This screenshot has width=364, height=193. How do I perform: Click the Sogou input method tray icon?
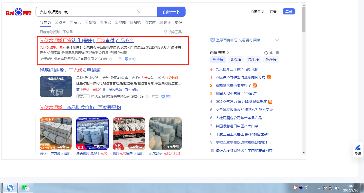coord(295,188)
